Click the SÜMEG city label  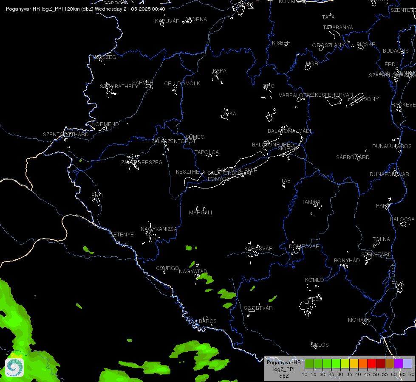point(195,137)
